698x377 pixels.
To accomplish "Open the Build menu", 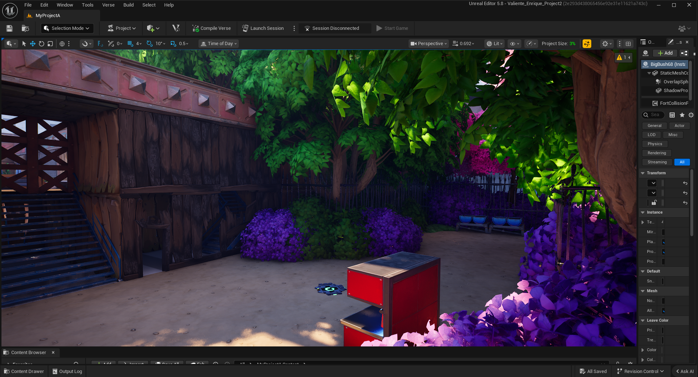I will [x=128, y=5].
